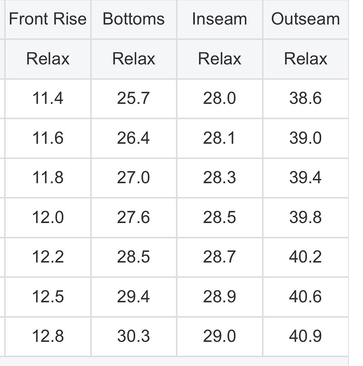Select the 12.5 Front Rise cell

48,297
